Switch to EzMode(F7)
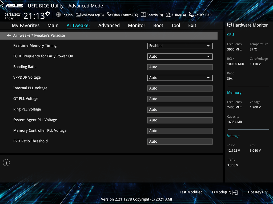Screen dimensions: 273x204 coord(222,192)
